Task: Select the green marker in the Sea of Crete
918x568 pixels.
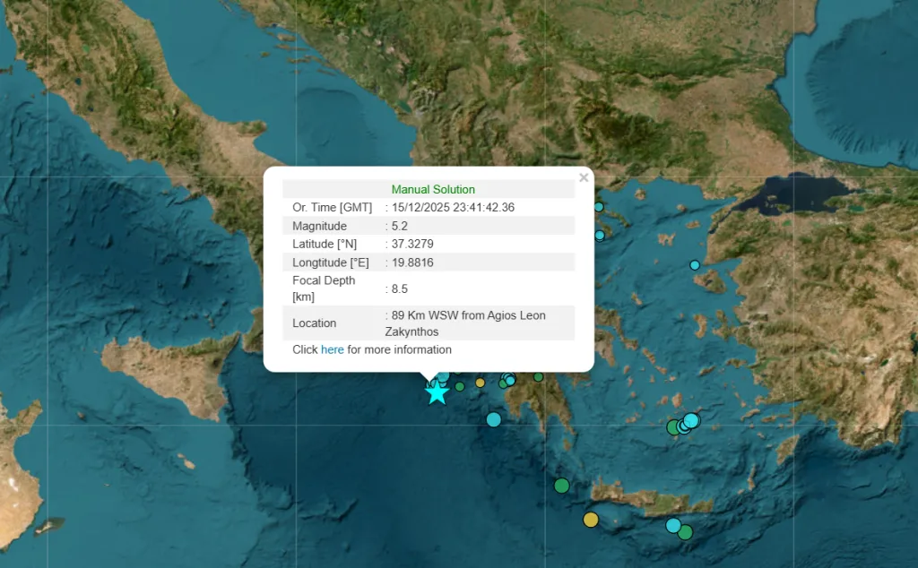Action: [562, 485]
